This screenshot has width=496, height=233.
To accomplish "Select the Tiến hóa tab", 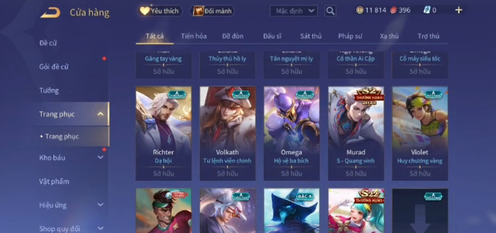I will [194, 36].
